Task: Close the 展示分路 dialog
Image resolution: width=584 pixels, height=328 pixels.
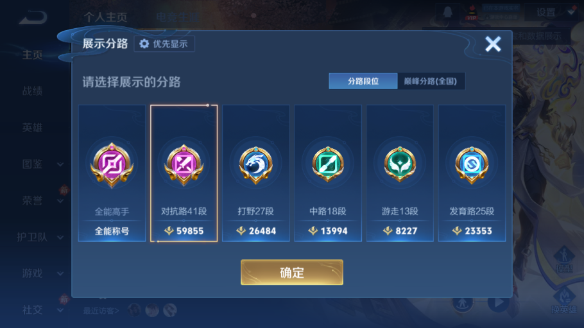Action: (493, 44)
